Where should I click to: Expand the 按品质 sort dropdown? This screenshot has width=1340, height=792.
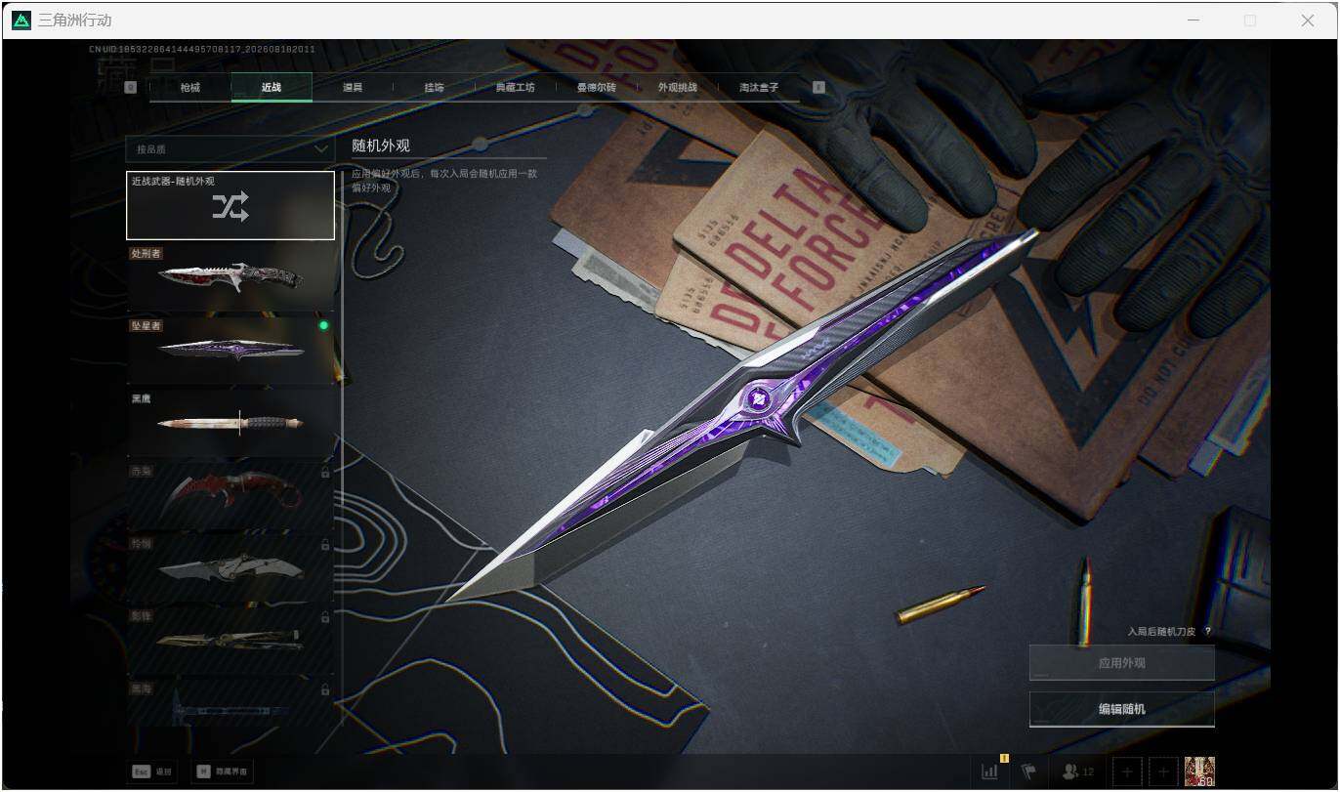coord(230,149)
